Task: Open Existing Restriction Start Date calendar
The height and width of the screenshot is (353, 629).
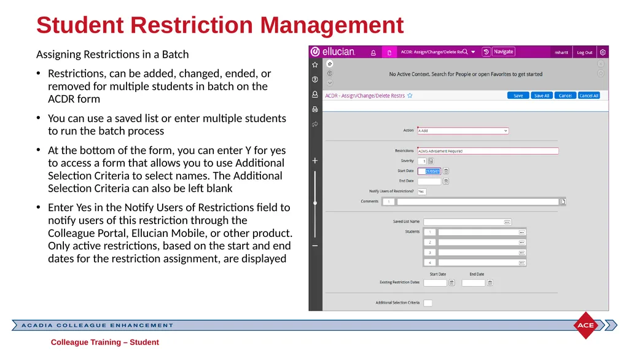Action: 451,283
